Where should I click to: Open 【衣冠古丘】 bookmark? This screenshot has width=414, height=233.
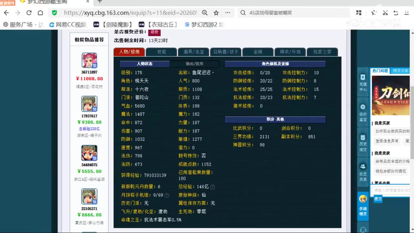(158, 25)
